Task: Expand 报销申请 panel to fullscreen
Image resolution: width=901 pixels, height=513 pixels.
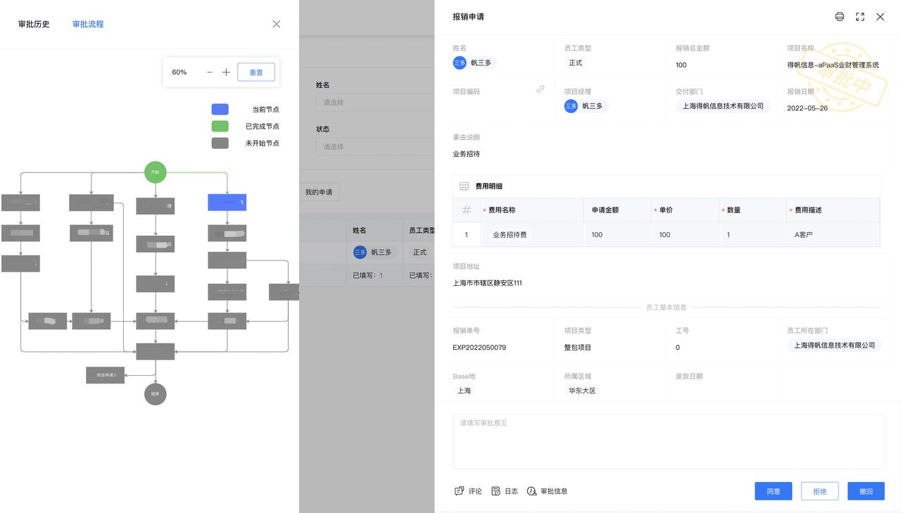Action: pos(859,17)
